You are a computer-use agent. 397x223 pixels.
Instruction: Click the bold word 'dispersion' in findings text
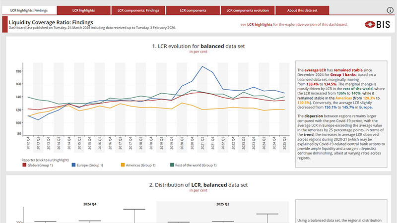click(314, 116)
